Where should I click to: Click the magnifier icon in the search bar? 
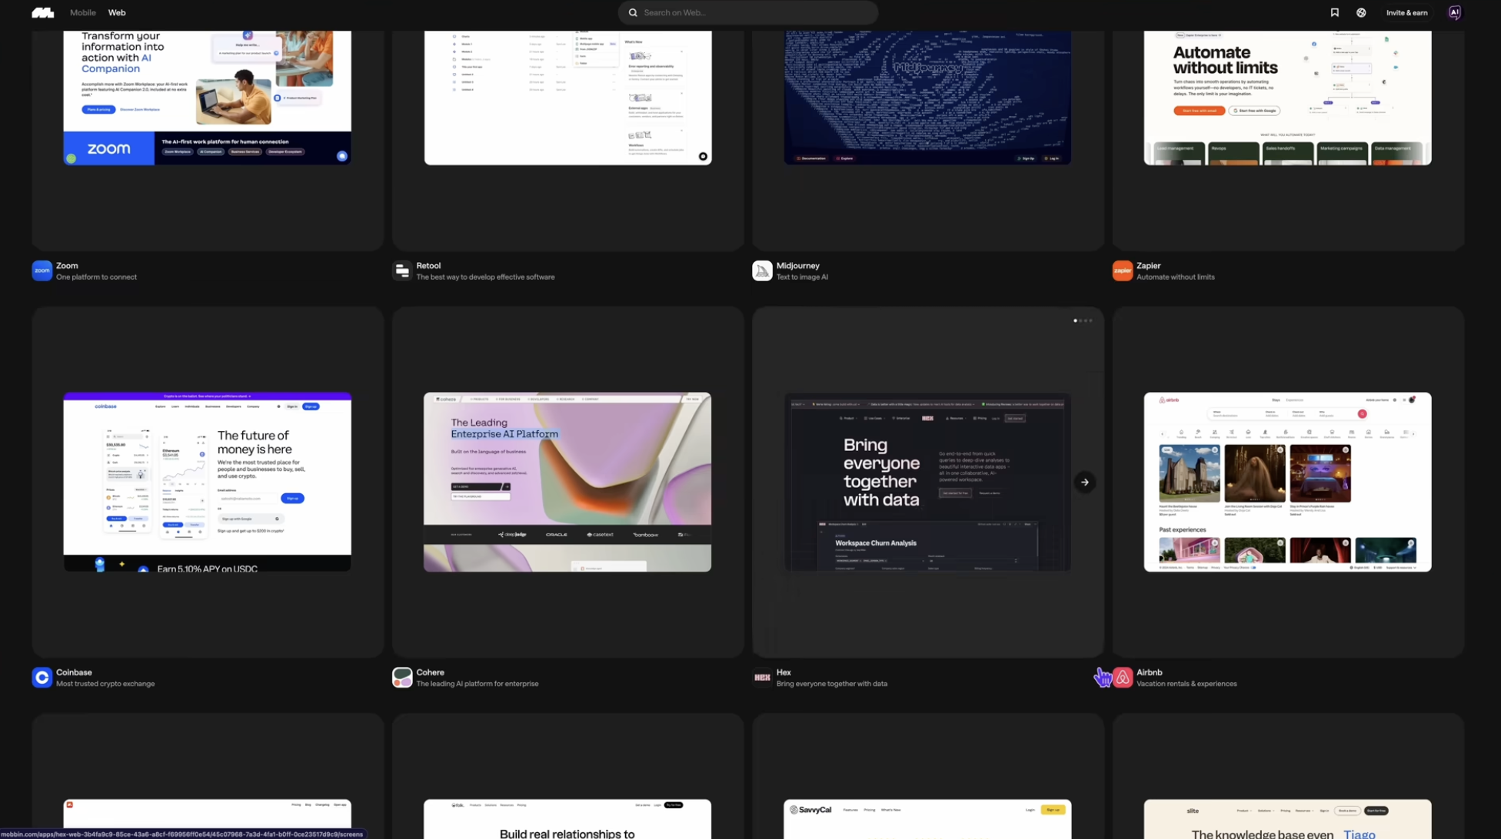(633, 12)
